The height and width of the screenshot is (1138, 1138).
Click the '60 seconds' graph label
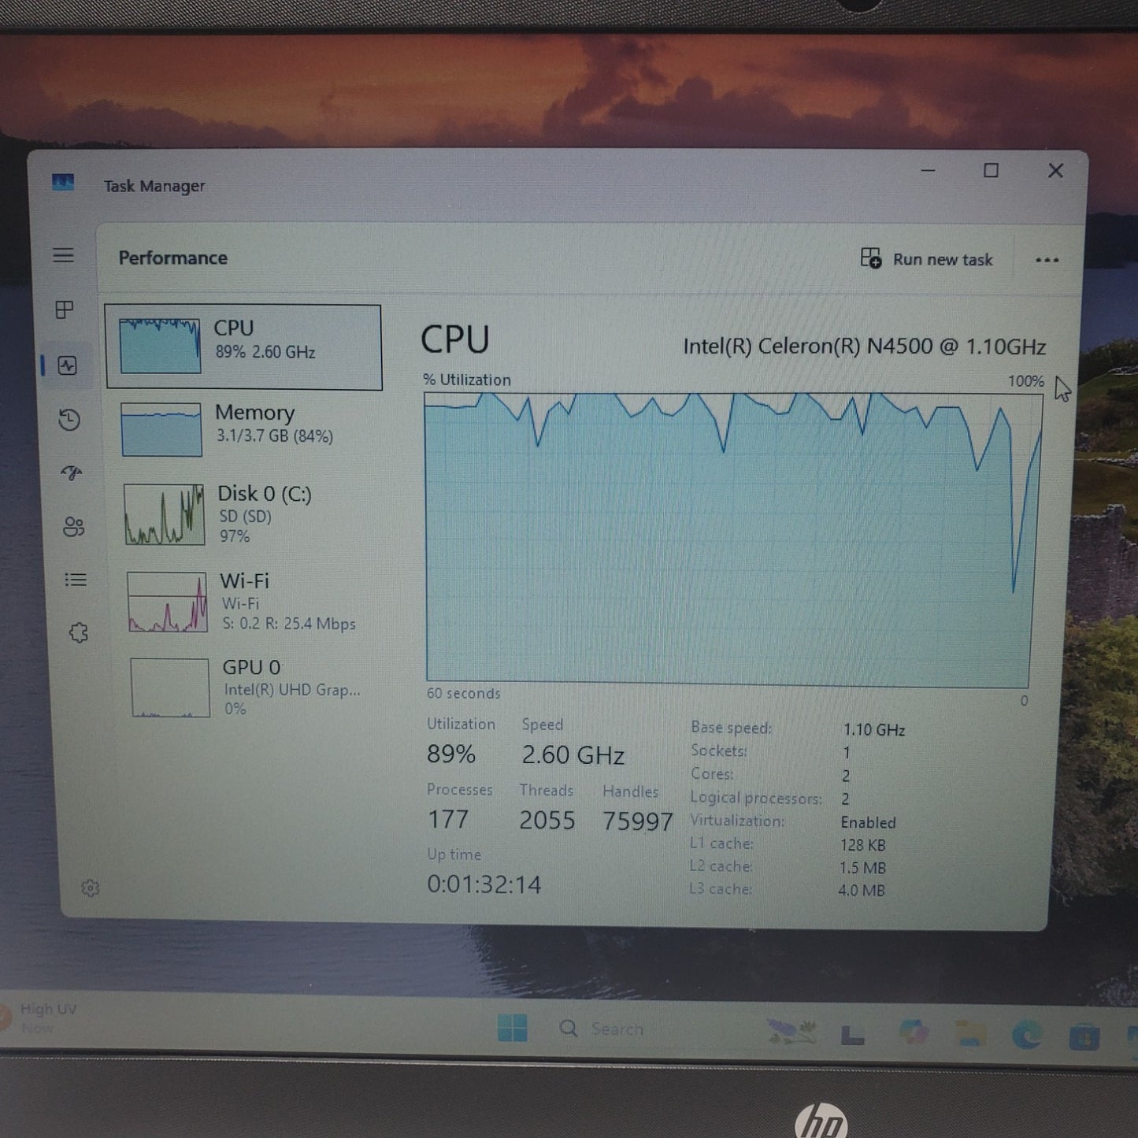[x=463, y=693]
